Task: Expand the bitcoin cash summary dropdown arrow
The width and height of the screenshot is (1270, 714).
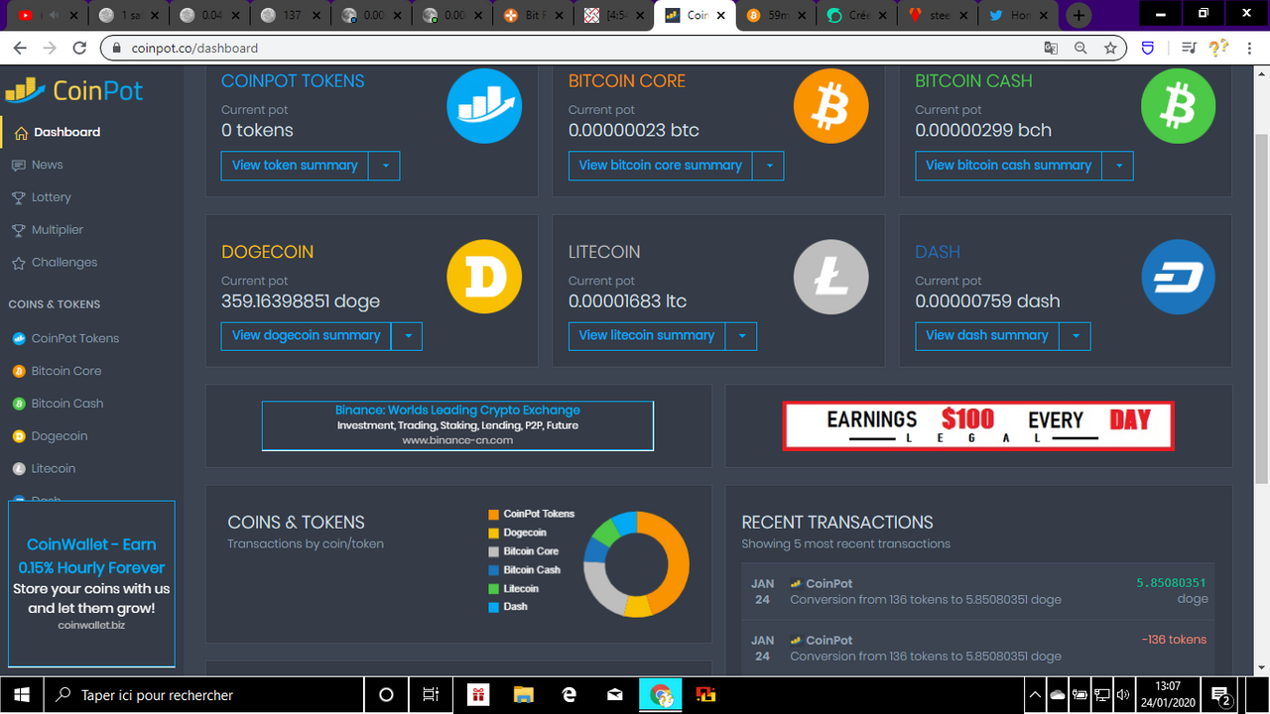Action: pyautogui.click(x=1118, y=166)
